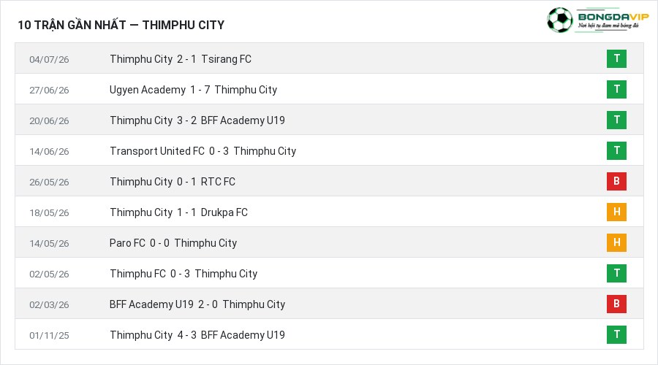The width and height of the screenshot is (658, 365).
Task: Select Thimphu FC 0 - 3 Thimphu City row
Action: click(x=330, y=273)
